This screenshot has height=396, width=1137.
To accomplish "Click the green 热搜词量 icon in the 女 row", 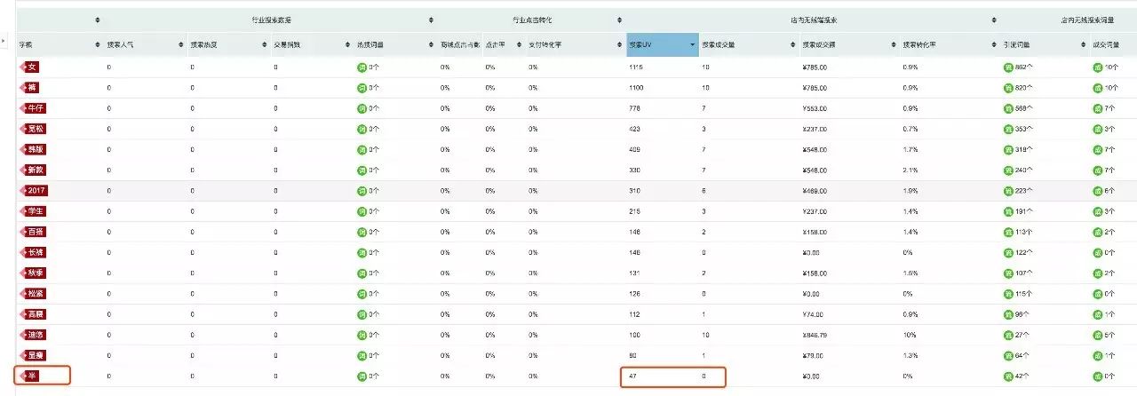I will click(362, 67).
